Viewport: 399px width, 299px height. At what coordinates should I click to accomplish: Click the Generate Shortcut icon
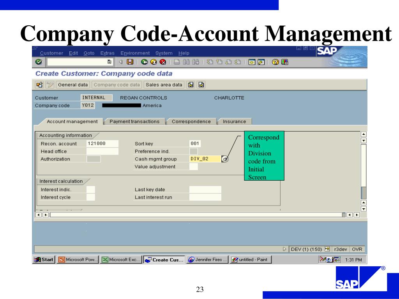pyautogui.click(x=261, y=62)
